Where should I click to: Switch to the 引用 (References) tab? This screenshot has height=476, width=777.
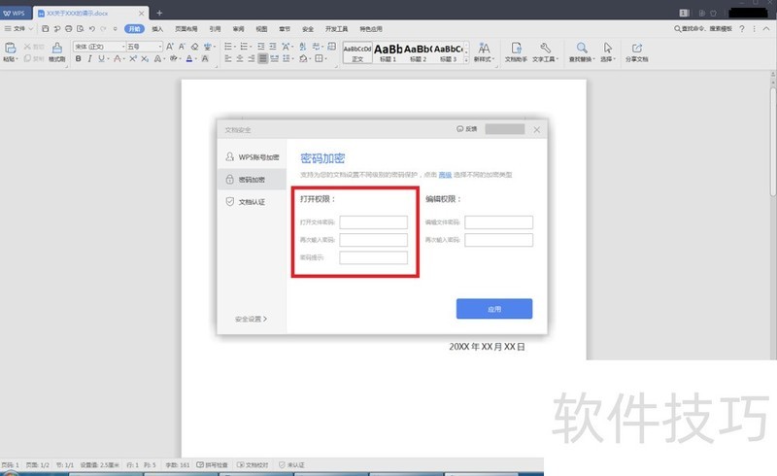[x=215, y=29]
